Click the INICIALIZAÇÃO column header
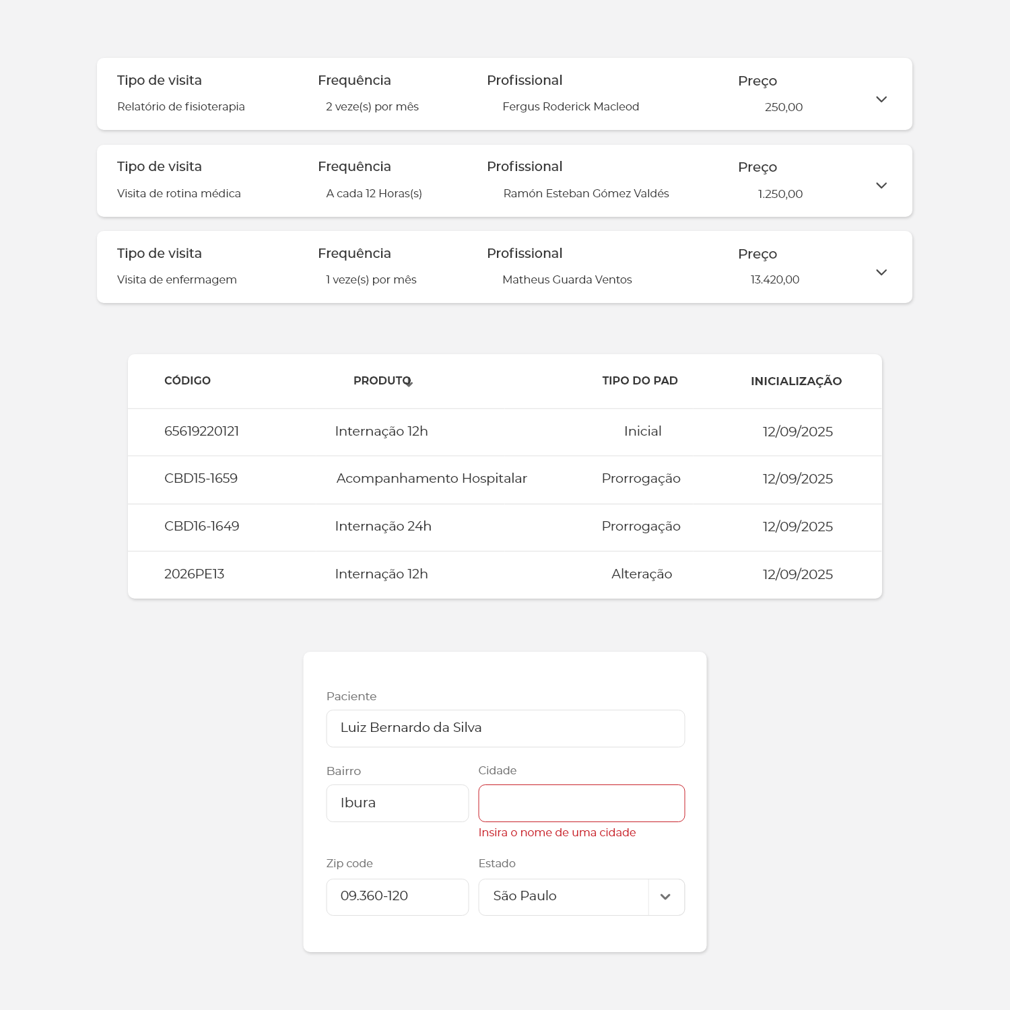 [x=796, y=381]
